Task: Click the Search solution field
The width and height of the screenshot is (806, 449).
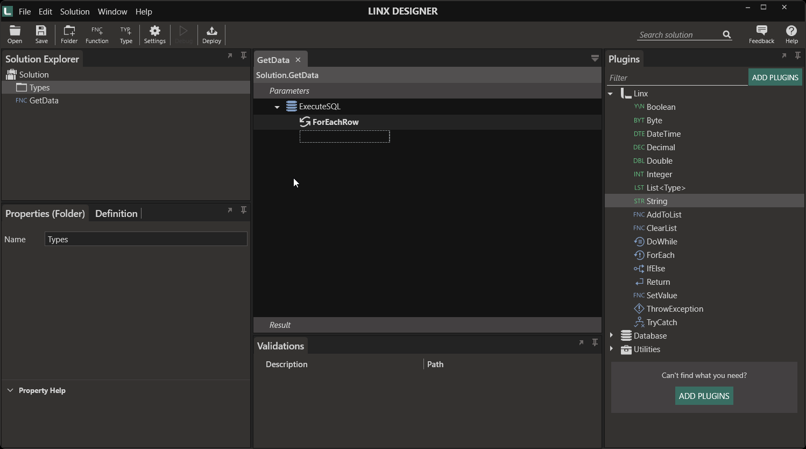Action: [x=679, y=34]
